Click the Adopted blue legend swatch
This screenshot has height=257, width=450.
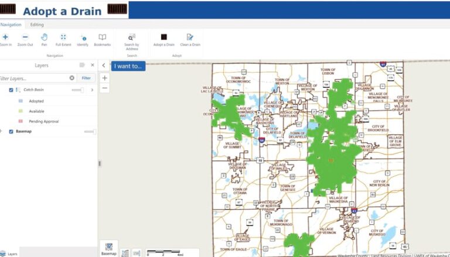[21, 101]
